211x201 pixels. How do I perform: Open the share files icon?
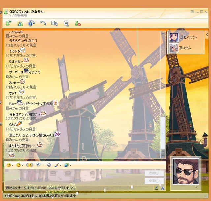20,23
